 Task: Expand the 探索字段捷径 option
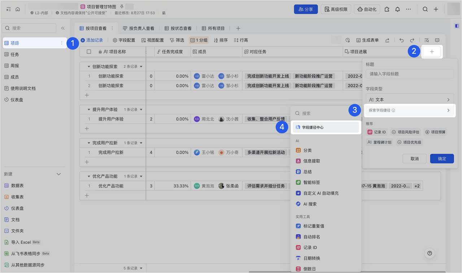[409, 110]
